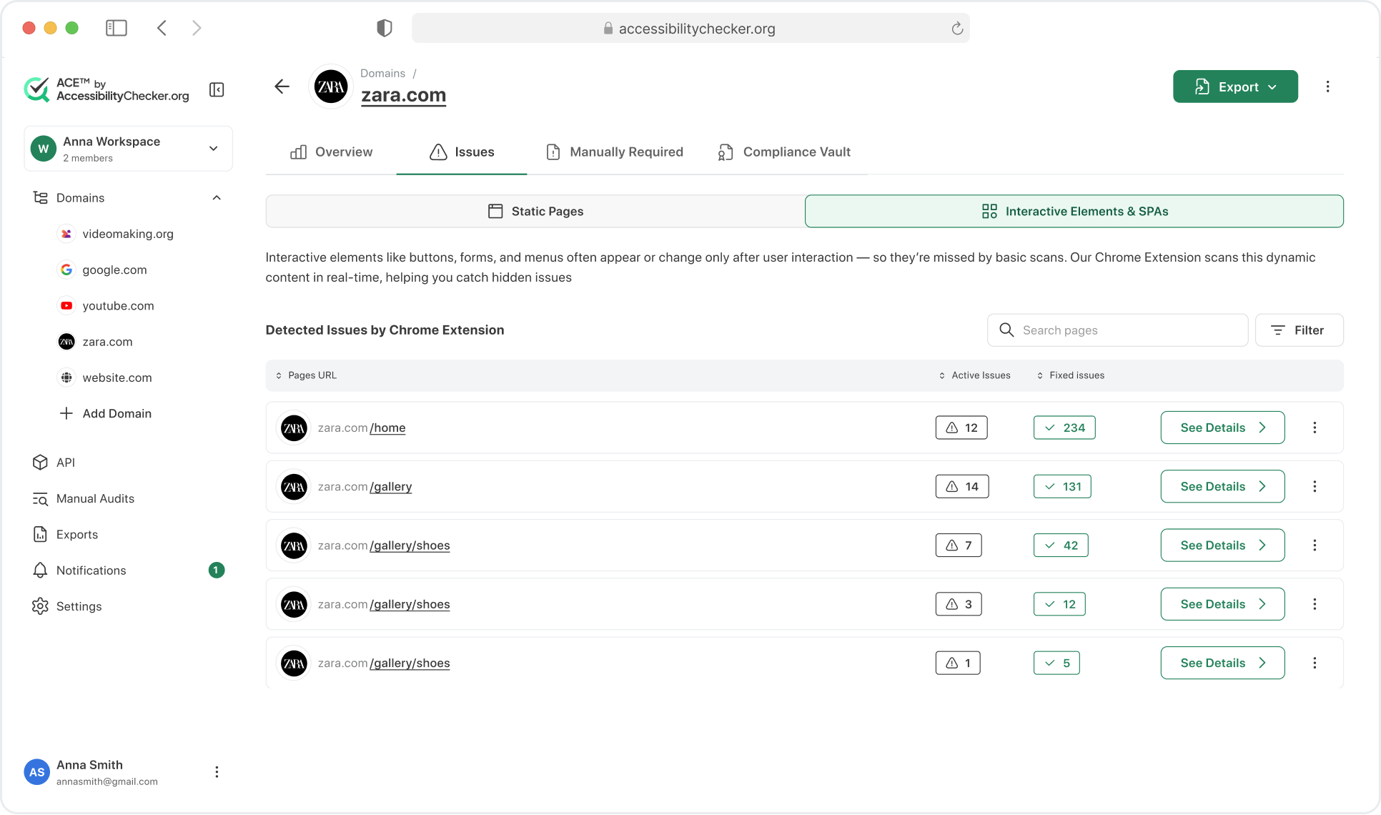
Task: Go back using the arrow beside Zara logo
Action: (x=282, y=87)
